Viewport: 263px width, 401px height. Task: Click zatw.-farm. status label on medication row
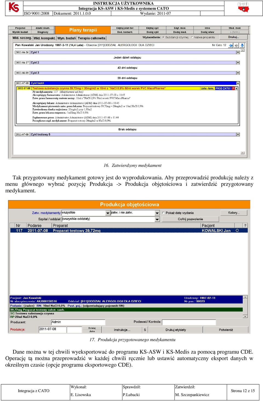click(x=207, y=88)
